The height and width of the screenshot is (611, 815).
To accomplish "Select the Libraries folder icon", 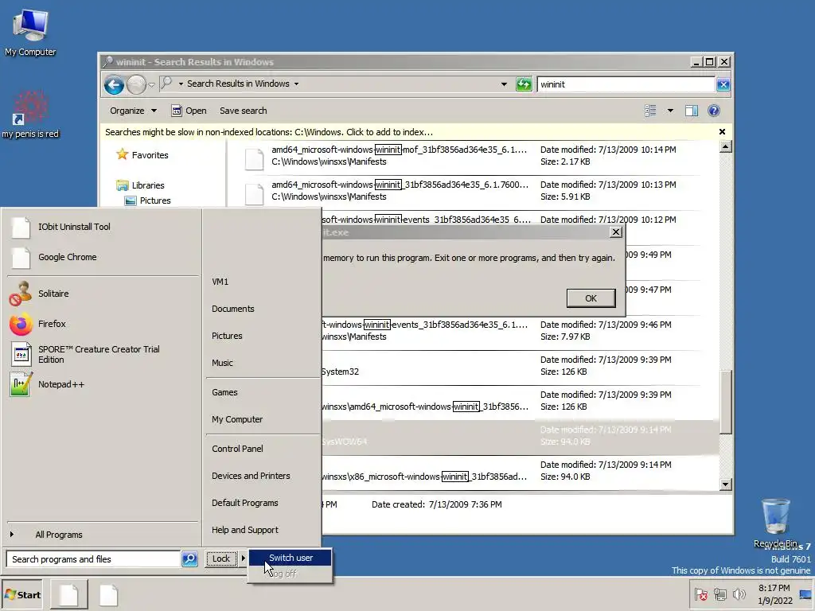I will (x=122, y=185).
